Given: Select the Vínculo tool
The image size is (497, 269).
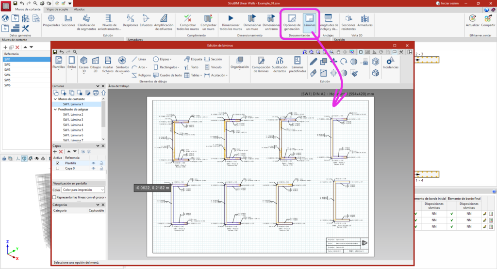Looking at the screenshot, I should 214,67.
